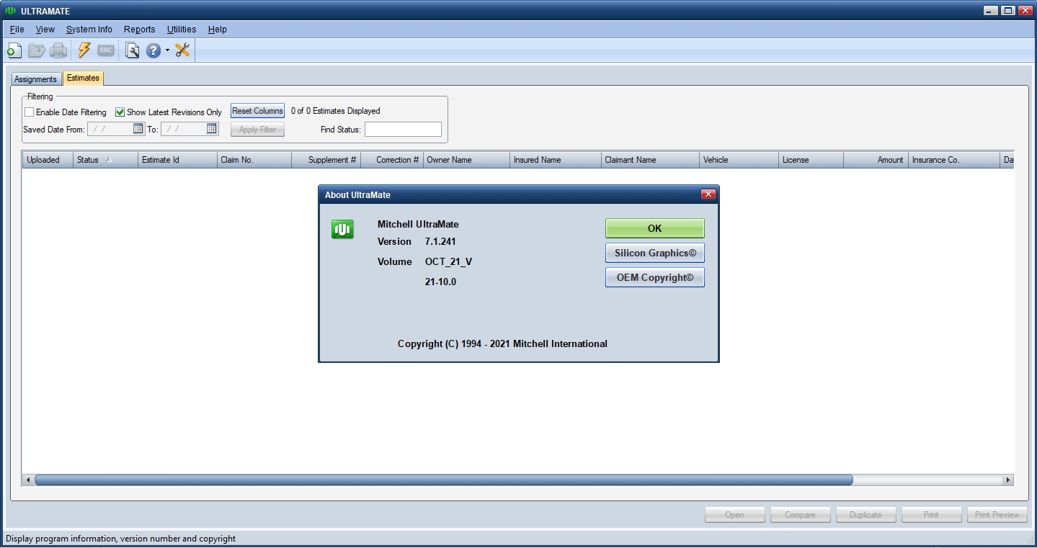Click the Compare button

pyautogui.click(x=800, y=515)
